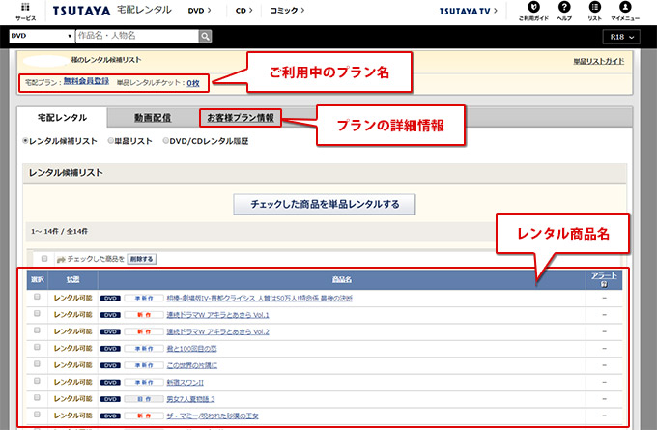Viewport: 657px width, 430px height.
Task: Expand the R18 dropdown
Action: (x=623, y=37)
